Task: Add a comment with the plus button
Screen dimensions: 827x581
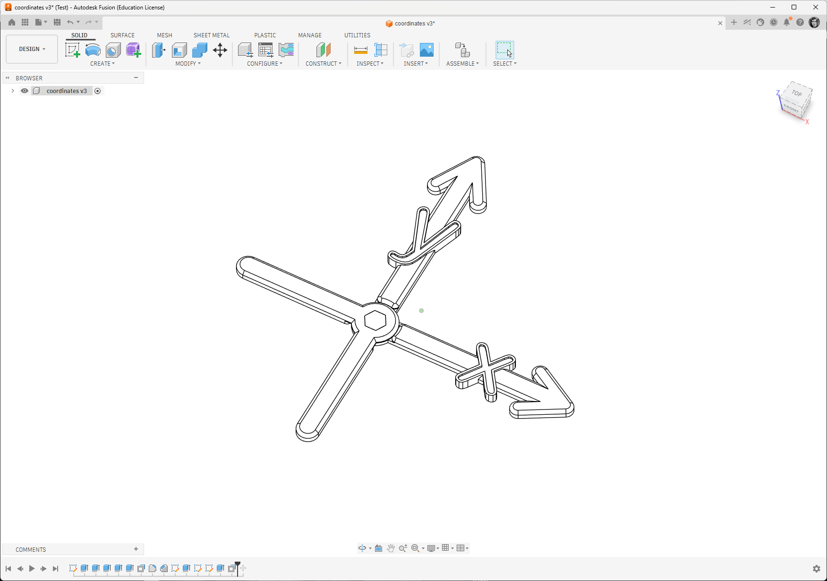Action: (136, 549)
